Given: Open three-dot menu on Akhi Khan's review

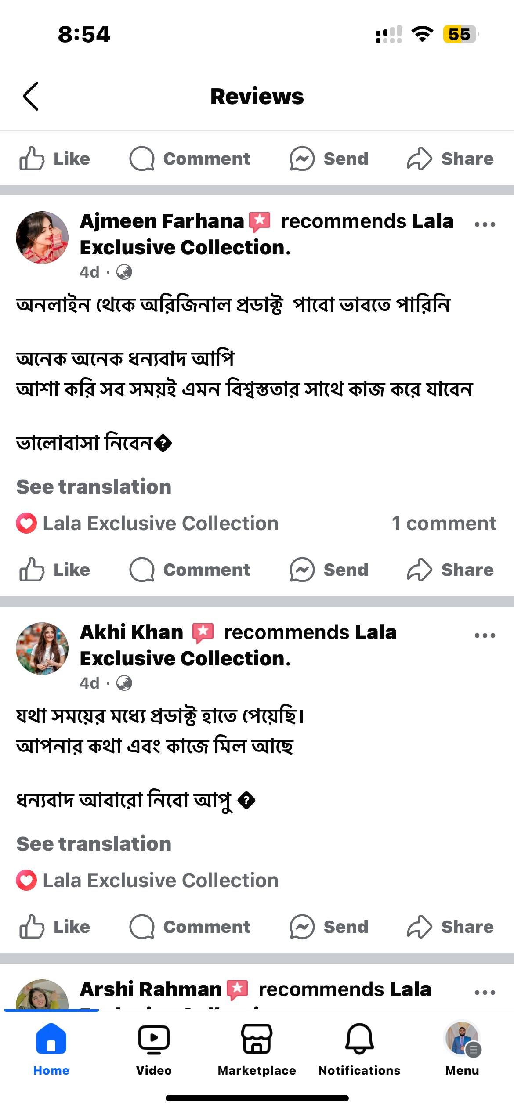Looking at the screenshot, I should tap(485, 635).
